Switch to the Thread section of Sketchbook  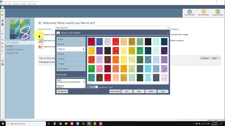click(x=71, y=64)
